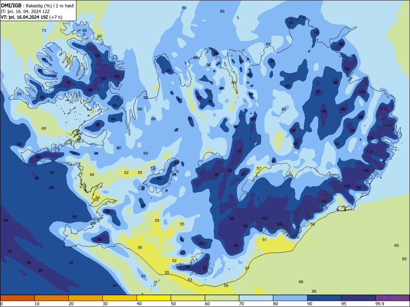
Task: Select the purple above-99.9 legend swatch
Action: point(392,298)
